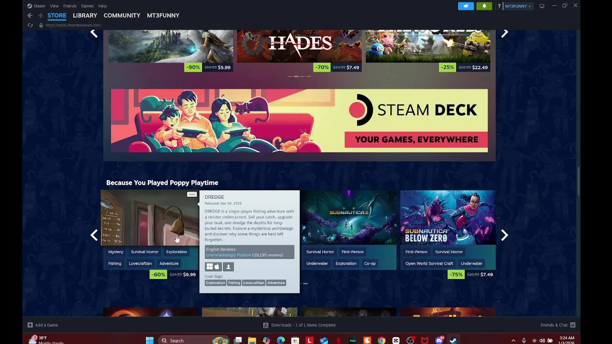Go forward with the navigation forward arrow
This screenshot has width=612, height=344.
coord(40,15)
